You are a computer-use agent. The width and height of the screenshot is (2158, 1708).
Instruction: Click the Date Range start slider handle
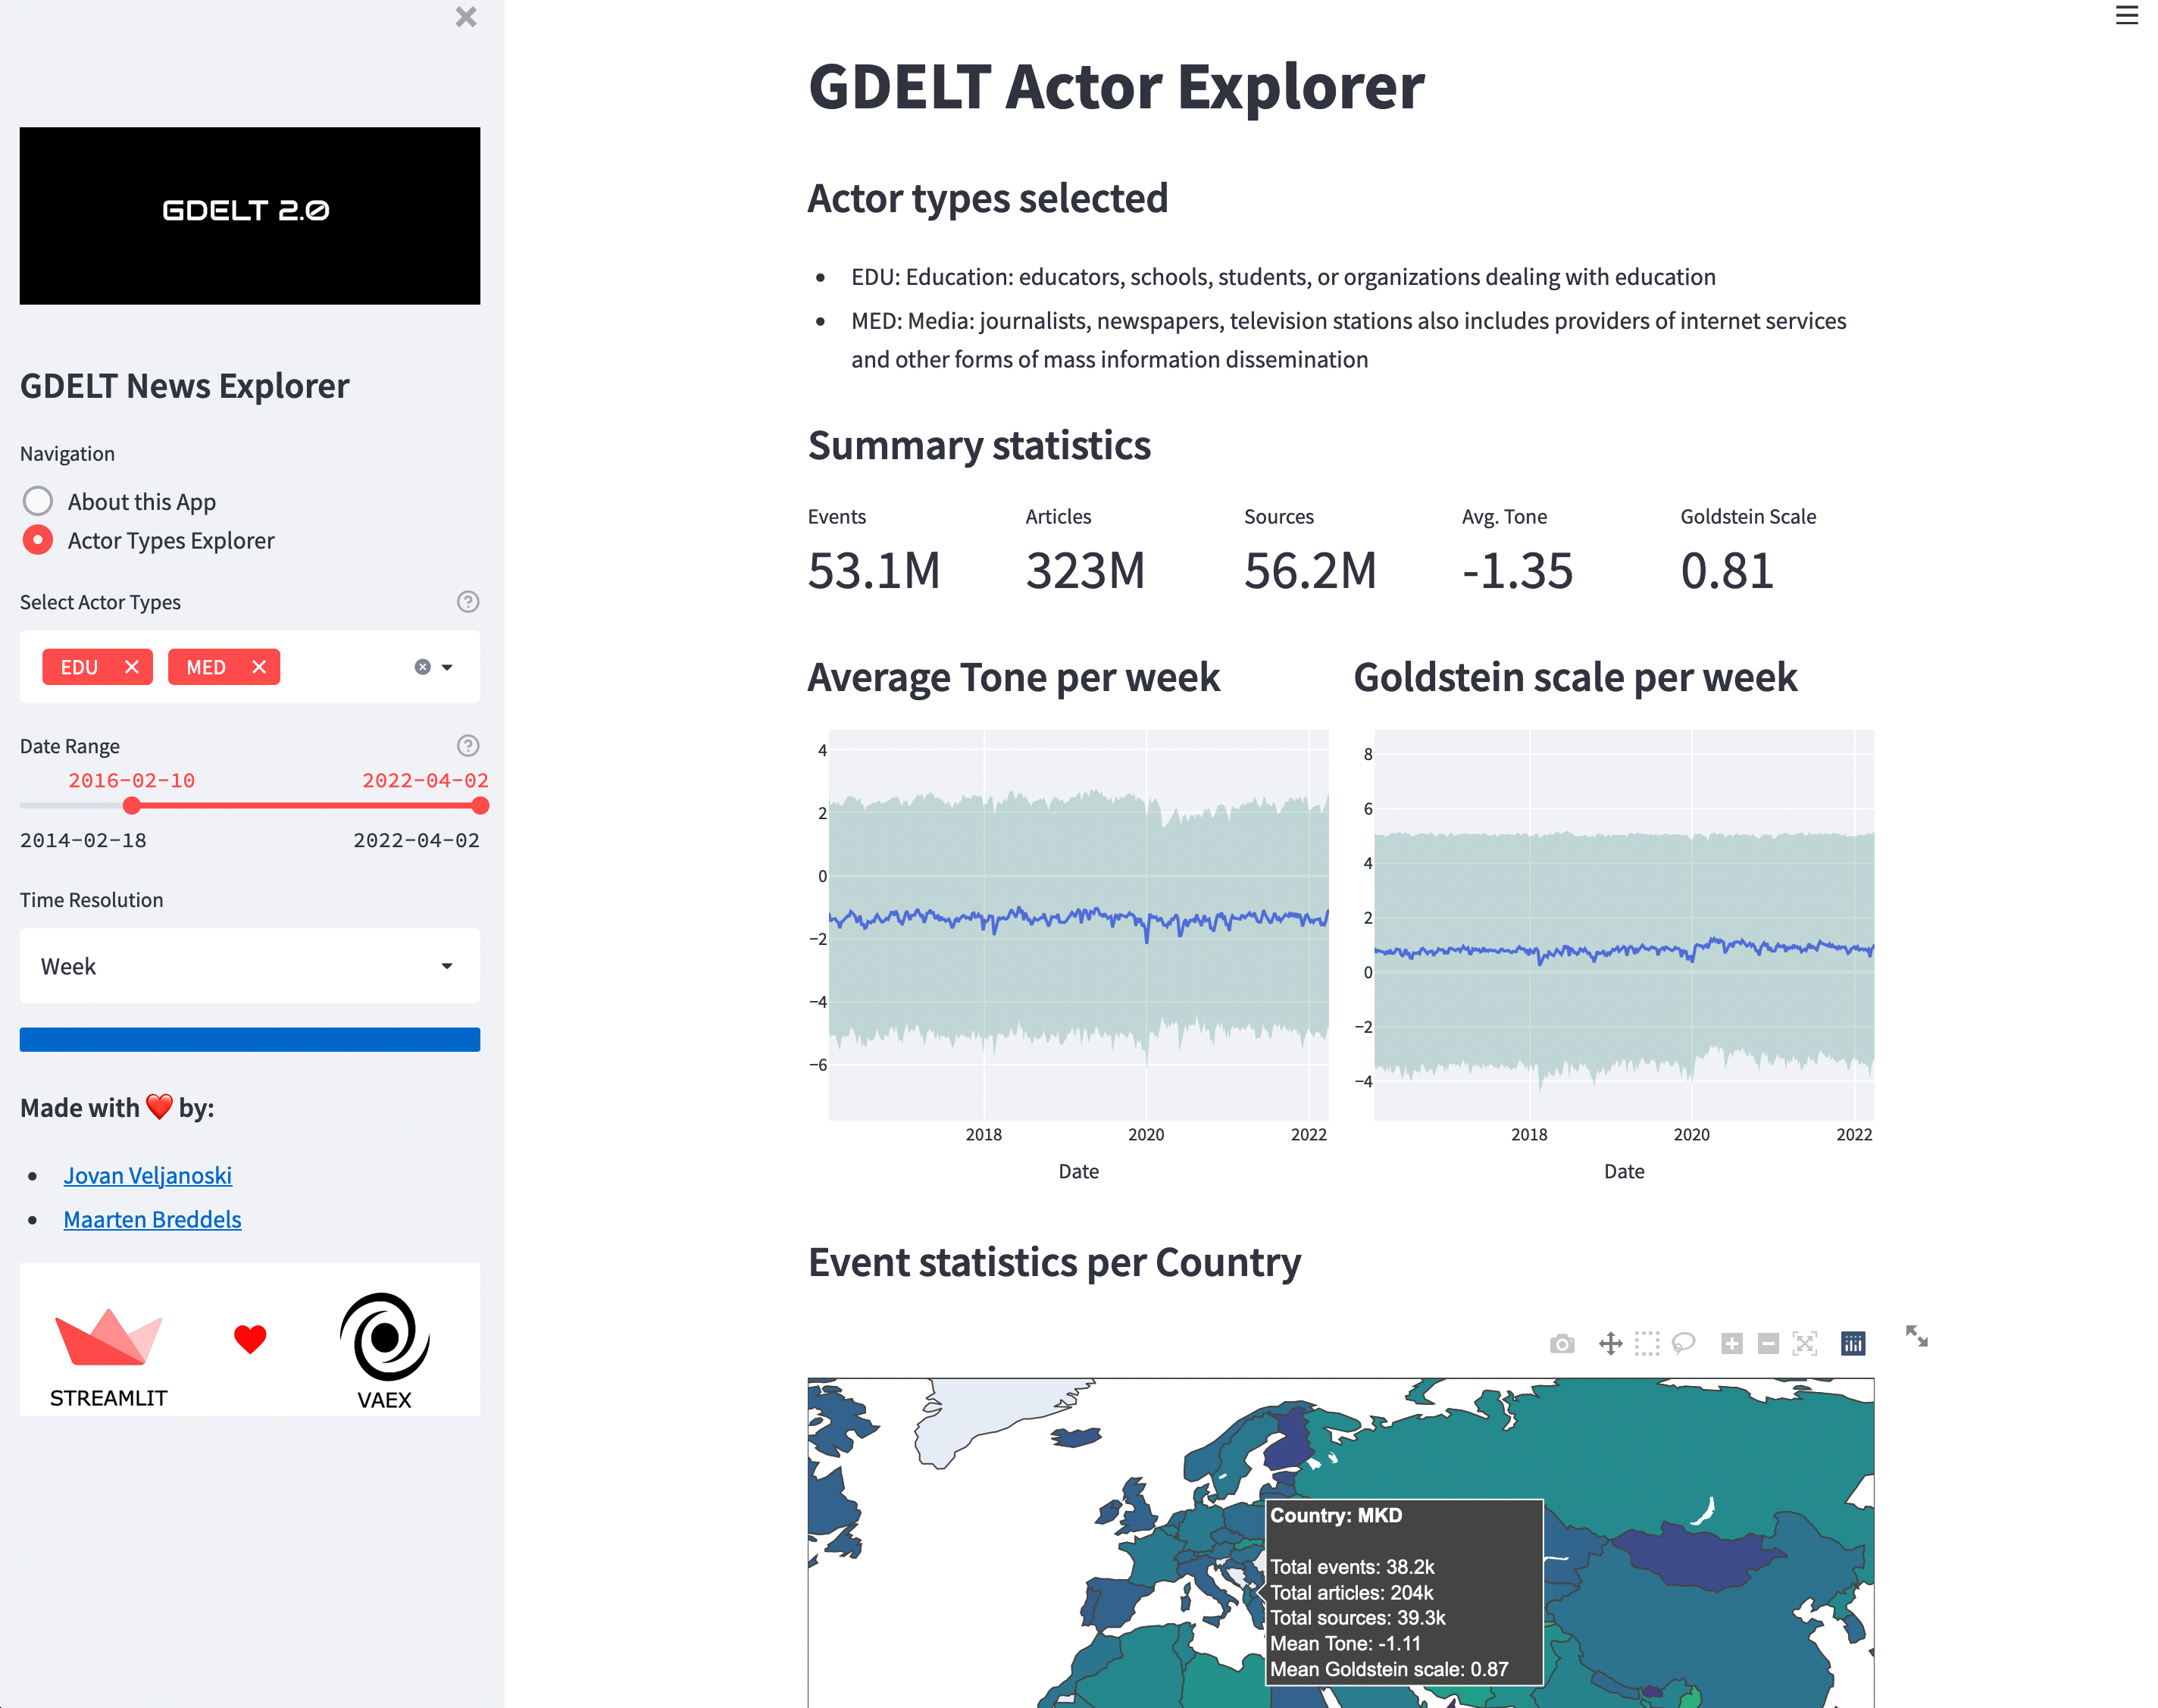click(131, 806)
